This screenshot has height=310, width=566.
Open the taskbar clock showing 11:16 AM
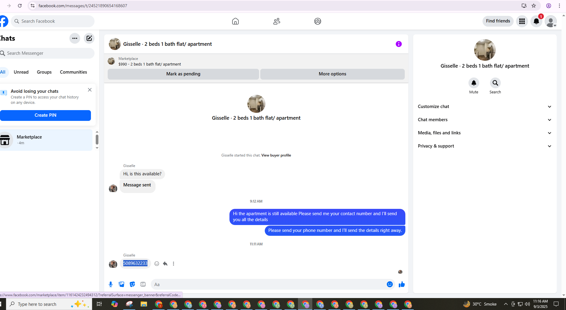tap(540, 304)
